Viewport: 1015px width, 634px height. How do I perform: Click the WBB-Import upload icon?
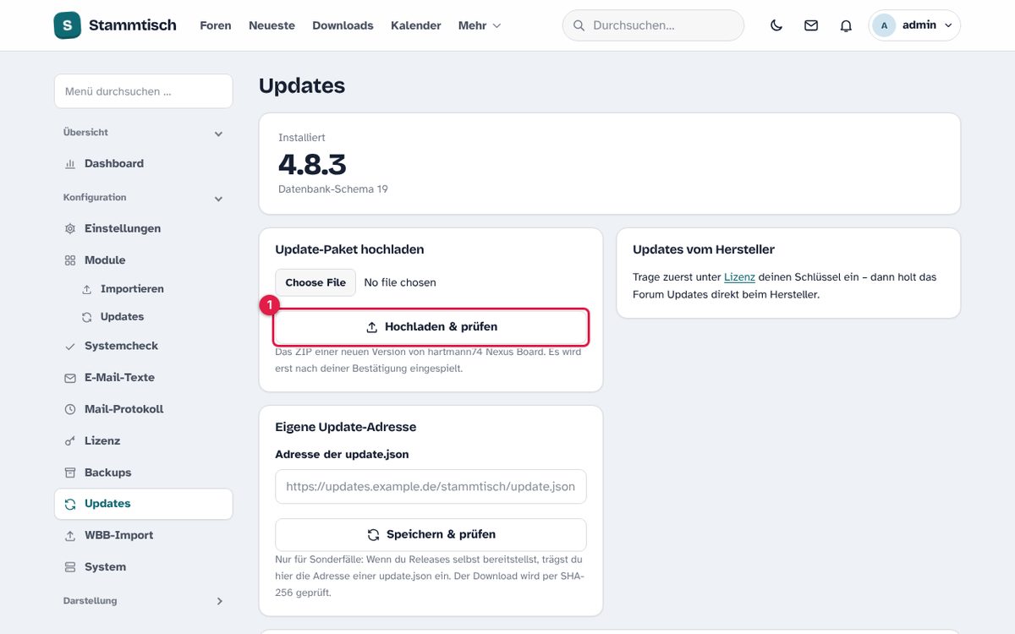pos(70,536)
